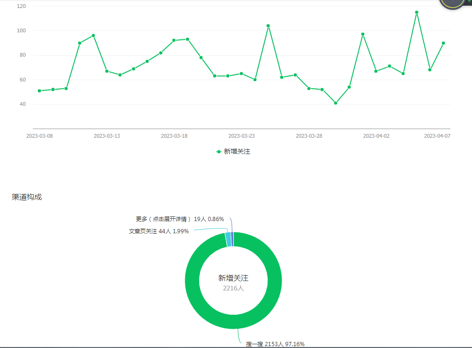Click the light blue 文章页关注 donut segment
The image size is (472, 348).
click(228, 239)
